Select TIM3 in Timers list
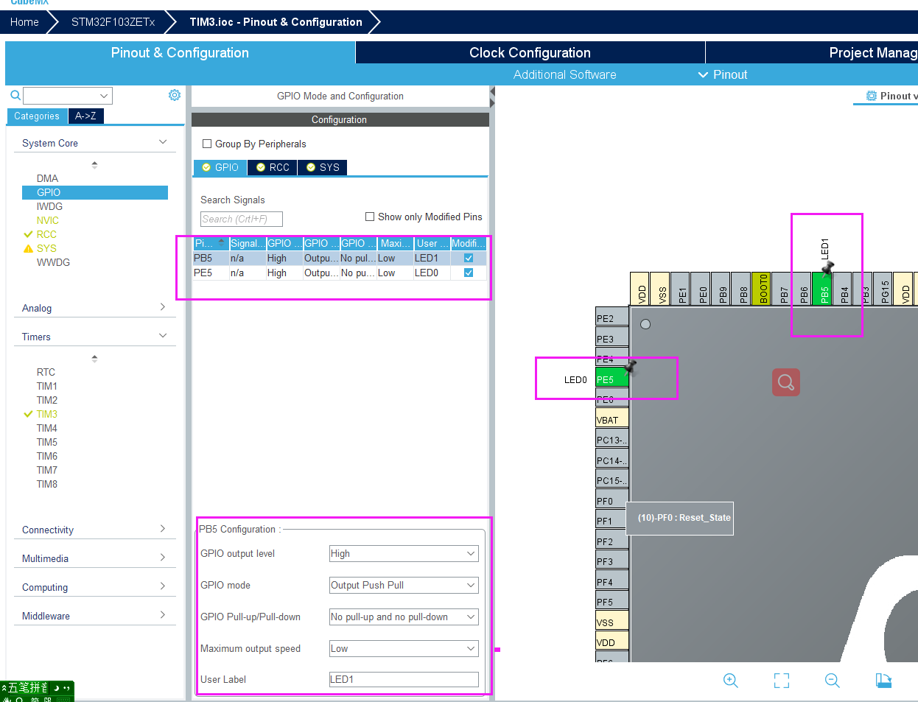Screen dimensions: 918x702 click(47, 414)
